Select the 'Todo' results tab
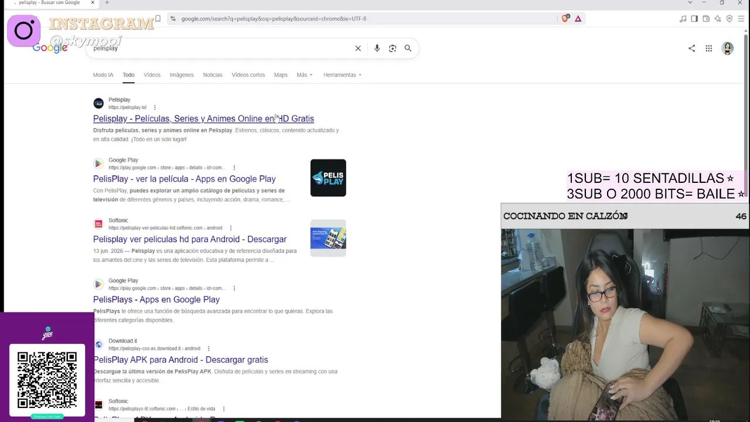This screenshot has width=750, height=422. coord(128,75)
